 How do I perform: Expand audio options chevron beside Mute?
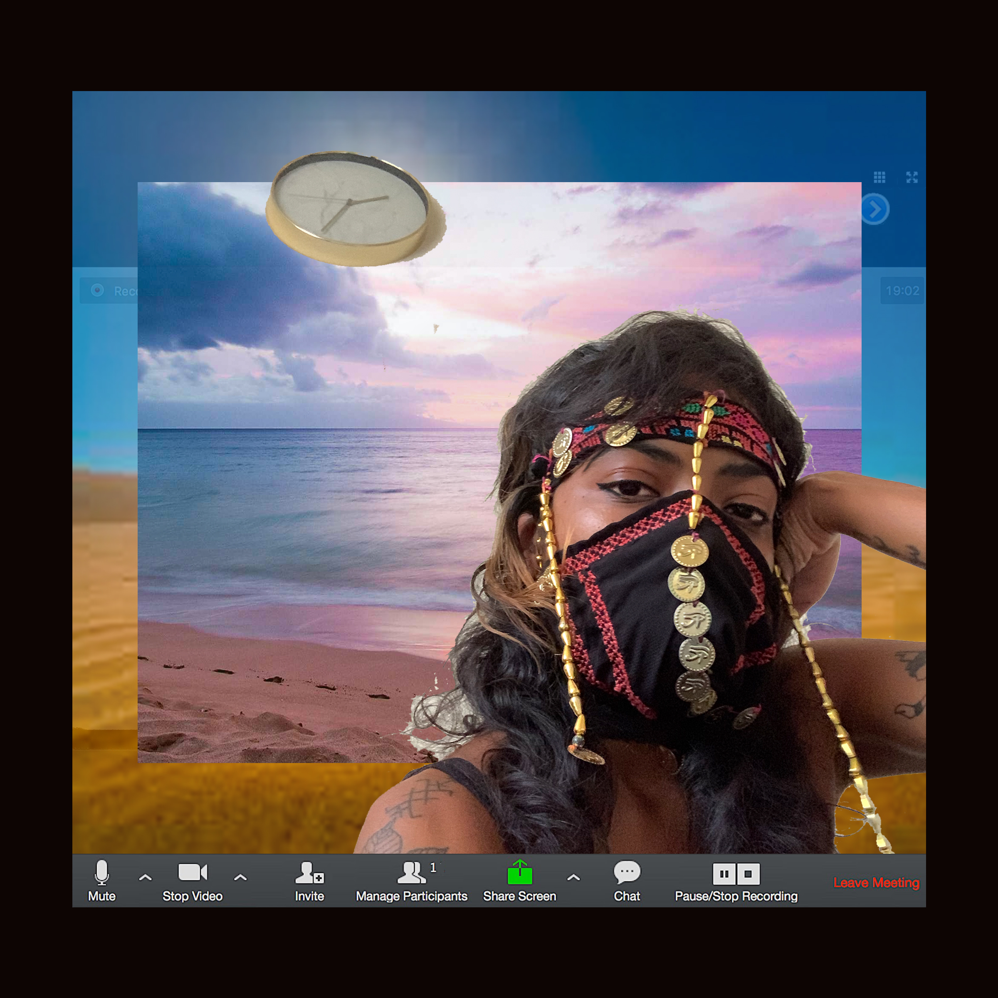click(146, 877)
